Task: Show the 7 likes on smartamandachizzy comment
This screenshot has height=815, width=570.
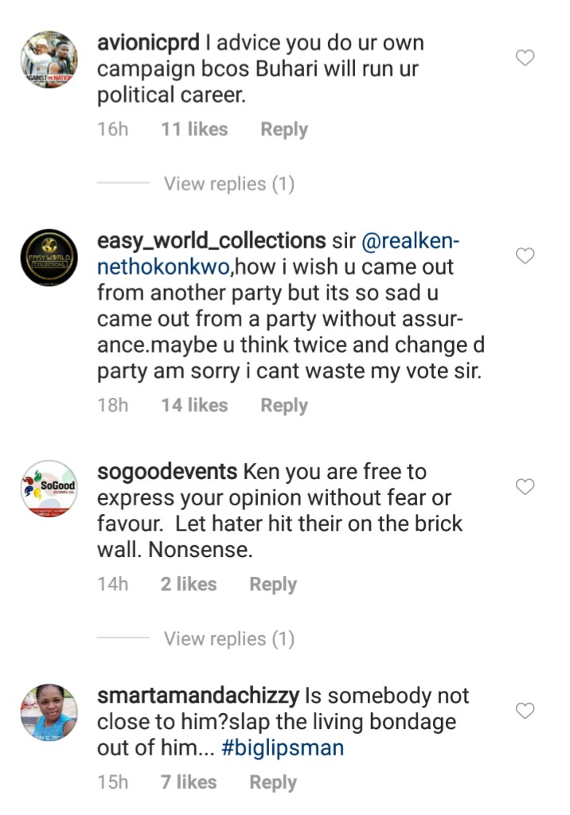Action: 188,782
